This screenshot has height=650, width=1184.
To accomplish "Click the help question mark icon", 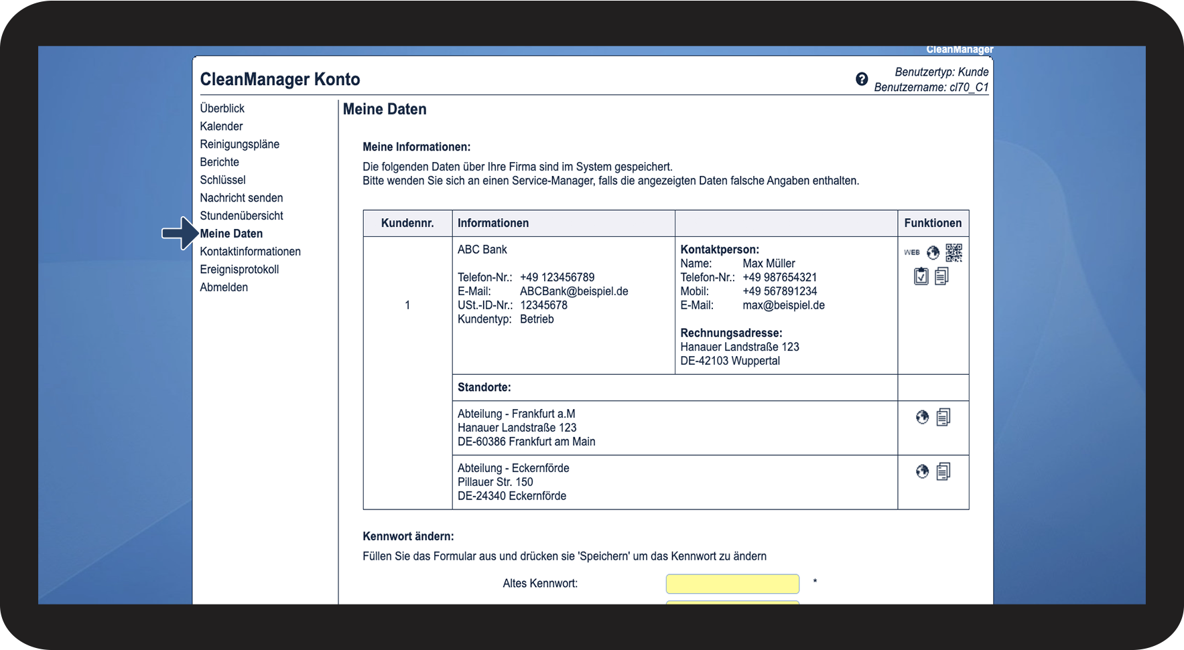I will click(x=862, y=79).
